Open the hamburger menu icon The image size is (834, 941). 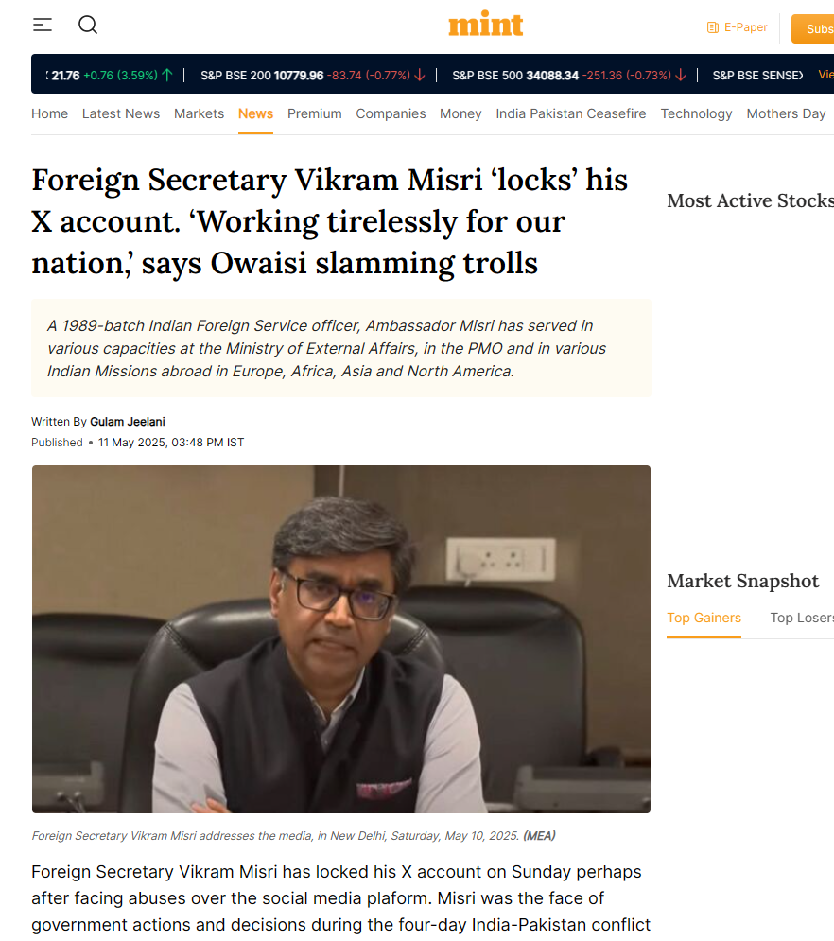[x=42, y=25]
